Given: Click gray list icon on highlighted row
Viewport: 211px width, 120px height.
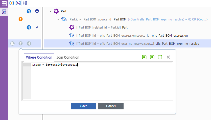Looking at the screenshot, I should [12, 43].
